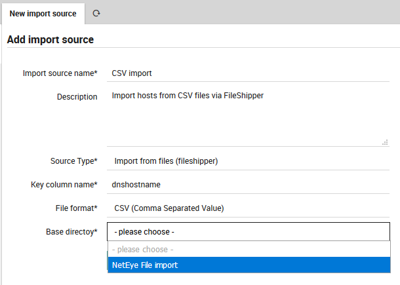Click the 'Add import source' heading
This screenshot has width=400, height=285.
[50, 39]
